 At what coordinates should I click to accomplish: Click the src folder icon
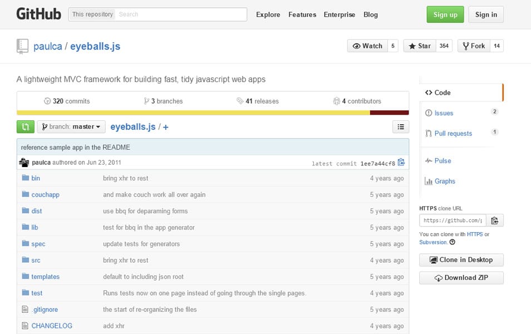(26, 260)
